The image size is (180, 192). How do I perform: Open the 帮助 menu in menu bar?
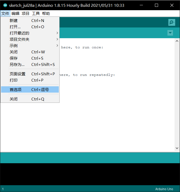point(46,13)
